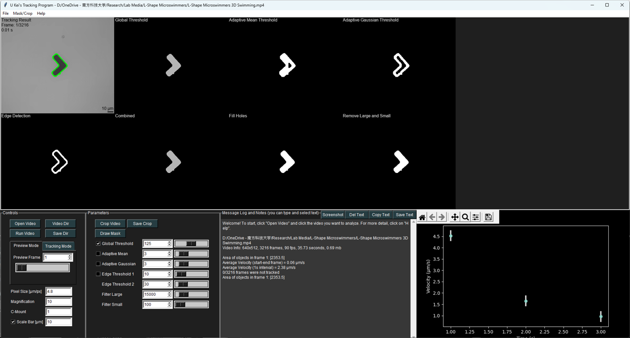Disable the Scale Bar checkbox

click(13, 322)
